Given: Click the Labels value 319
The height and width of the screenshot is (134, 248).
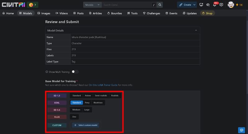Looking at the screenshot, I should point(74,55).
